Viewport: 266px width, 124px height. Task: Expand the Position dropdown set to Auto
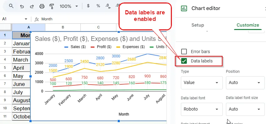[x=245, y=83]
